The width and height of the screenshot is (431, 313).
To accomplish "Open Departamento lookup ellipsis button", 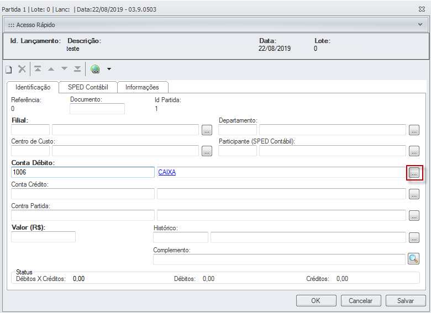I will point(414,130).
